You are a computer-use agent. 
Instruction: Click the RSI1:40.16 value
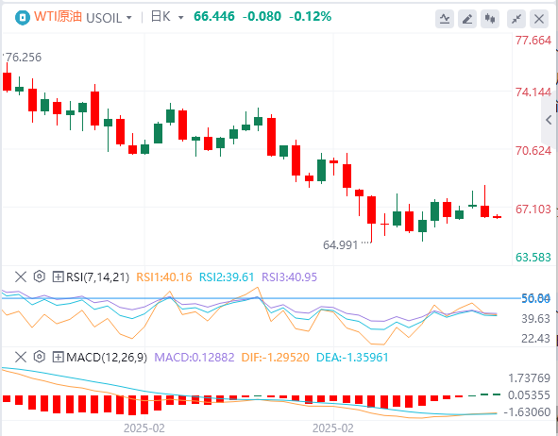point(164,277)
